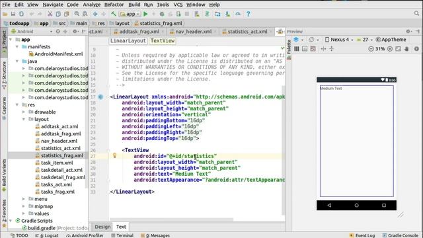Viewport: 423px width, 238px height.
Task: Open the design surface layers dropdown
Action: (298, 40)
